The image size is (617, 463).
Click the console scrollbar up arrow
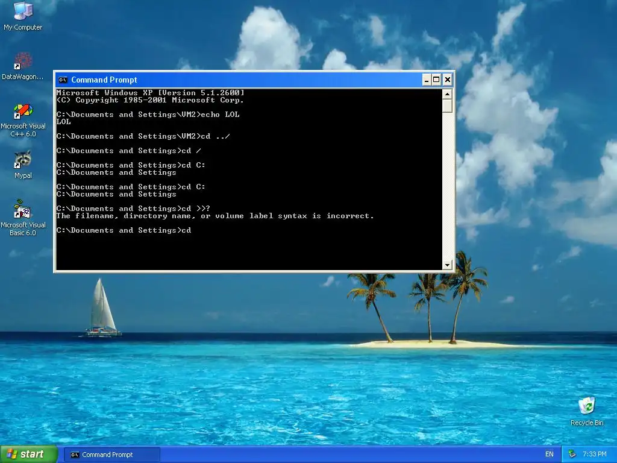pyautogui.click(x=447, y=94)
